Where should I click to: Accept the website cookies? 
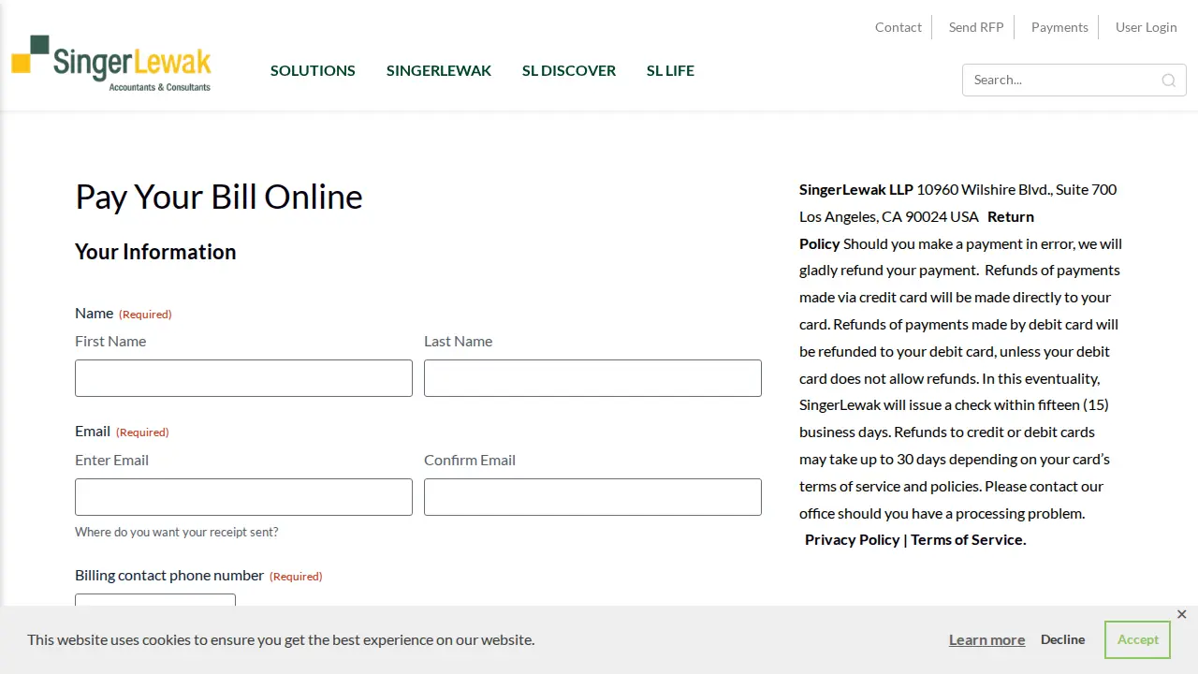click(1137, 639)
